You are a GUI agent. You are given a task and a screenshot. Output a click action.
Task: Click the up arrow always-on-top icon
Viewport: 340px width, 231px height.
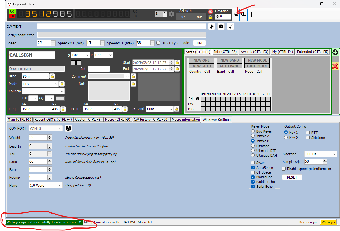tap(251, 15)
